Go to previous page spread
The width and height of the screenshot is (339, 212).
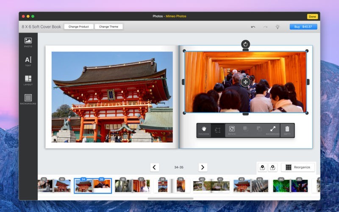pyautogui.click(x=155, y=167)
